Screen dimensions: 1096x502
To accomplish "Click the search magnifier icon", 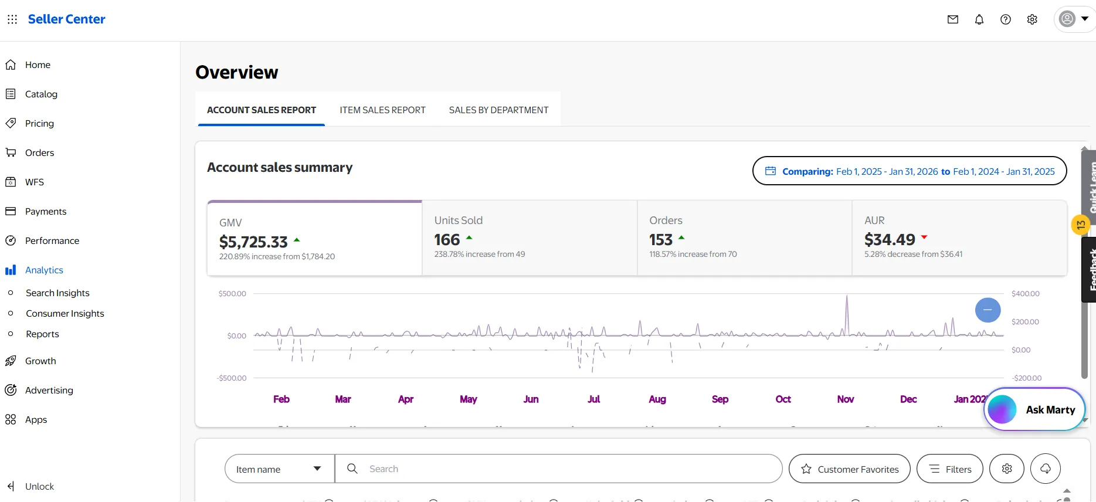I will pyautogui.click(x=352, y=469).
